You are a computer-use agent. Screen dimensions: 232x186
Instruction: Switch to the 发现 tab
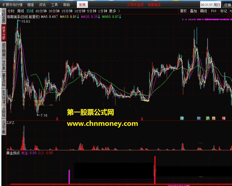(x=82, y=5)
